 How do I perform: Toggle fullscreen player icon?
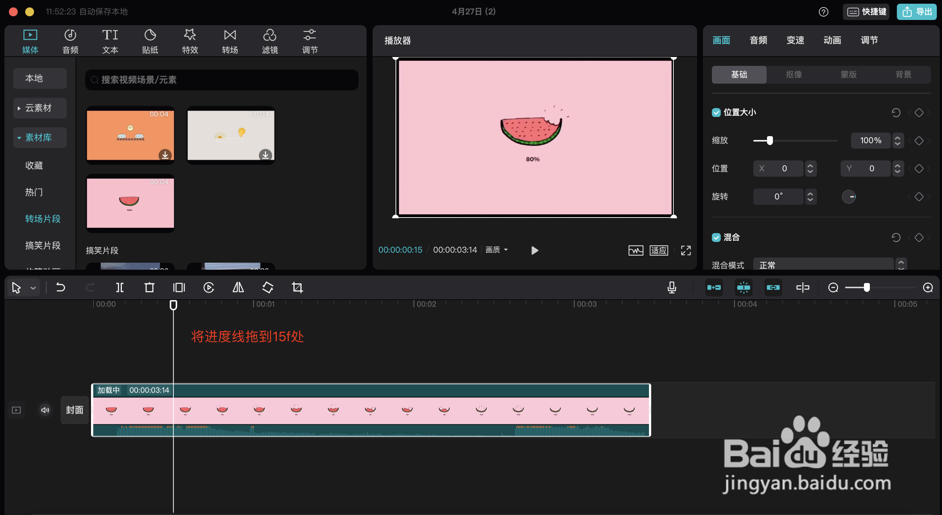pos(686,250)
